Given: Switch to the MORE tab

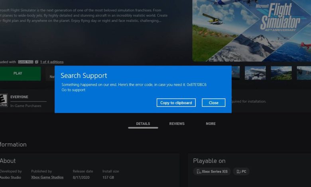Looking at the screenshot, I should tap(211, 124).
